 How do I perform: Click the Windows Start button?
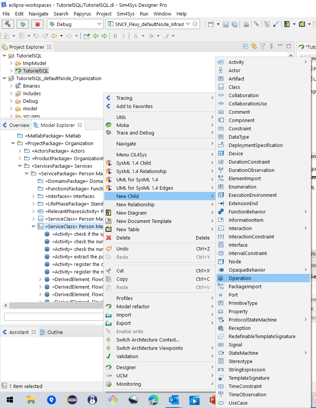pos(10,400)
